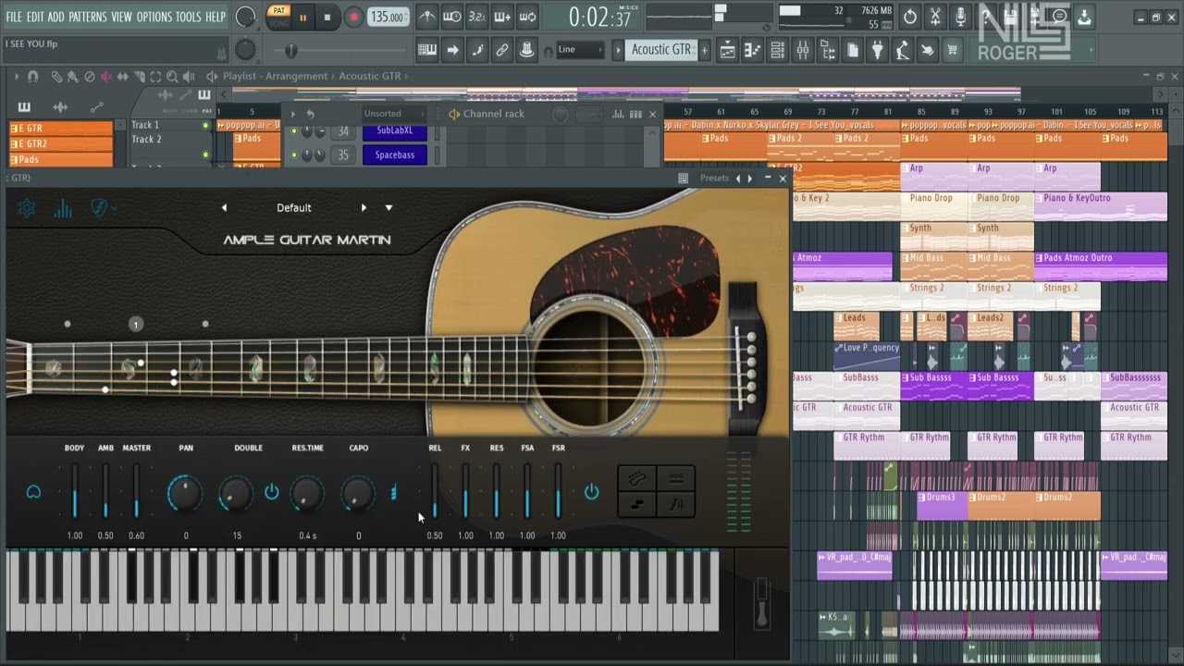Click the red record button

[x=353, y=17]
